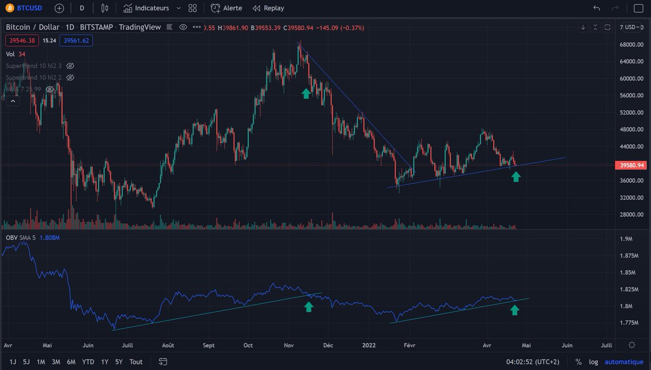
Task: Add a symbol to compare with plus icon
Action: (59, 8)
